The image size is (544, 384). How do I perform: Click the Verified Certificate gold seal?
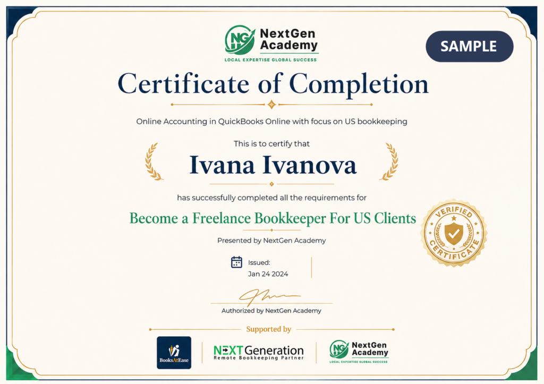pyautogui.click(x=454, y=233)
